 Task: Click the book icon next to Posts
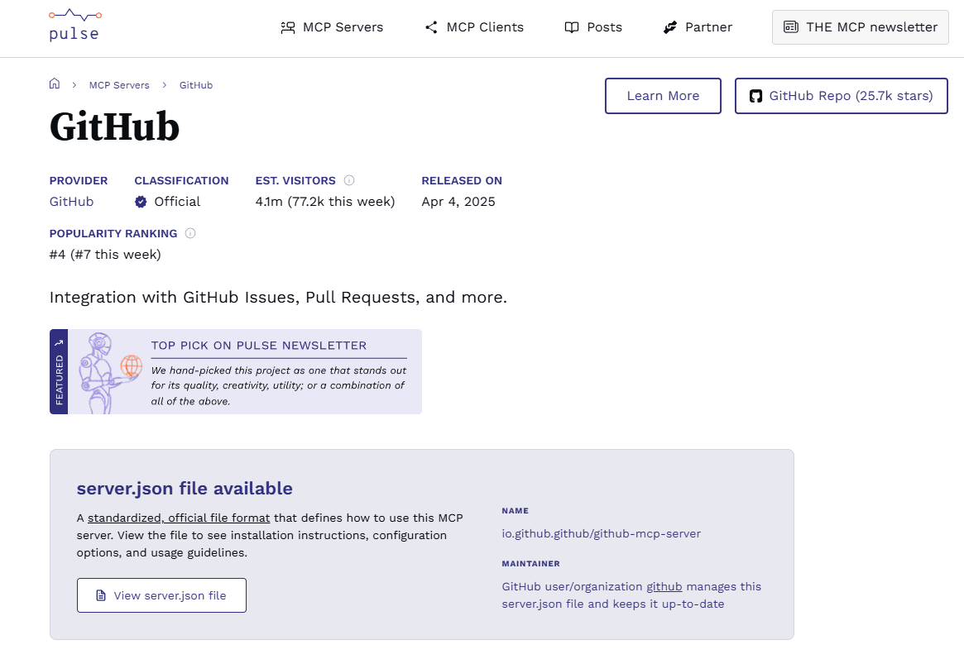point(571,27)
